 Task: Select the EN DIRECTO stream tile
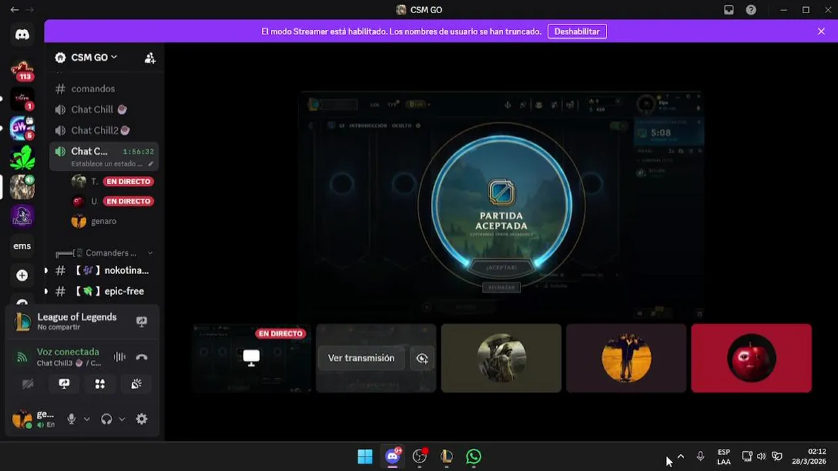(x=251, y=358)
